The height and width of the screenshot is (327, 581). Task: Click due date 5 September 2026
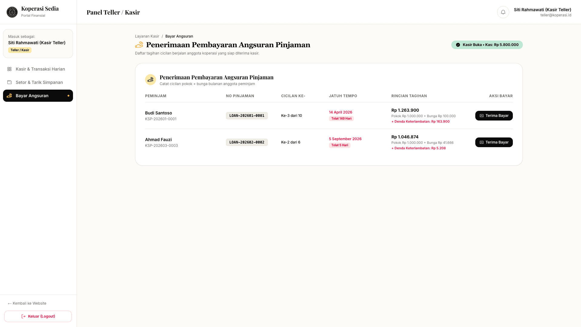(345, 139)
